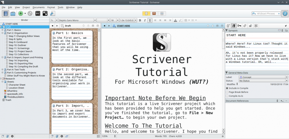Uncheck Include in Compile
289x139 pixels.
227,88
